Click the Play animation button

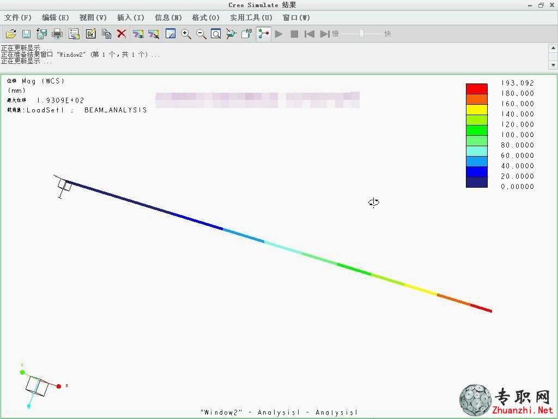coord(278,34)
